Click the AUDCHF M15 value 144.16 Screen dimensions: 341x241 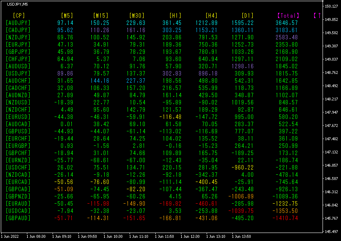point(100,81)
